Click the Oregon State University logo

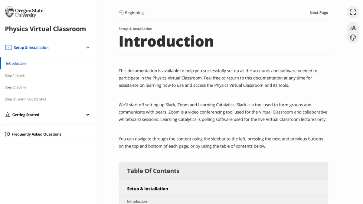point(24,12)
